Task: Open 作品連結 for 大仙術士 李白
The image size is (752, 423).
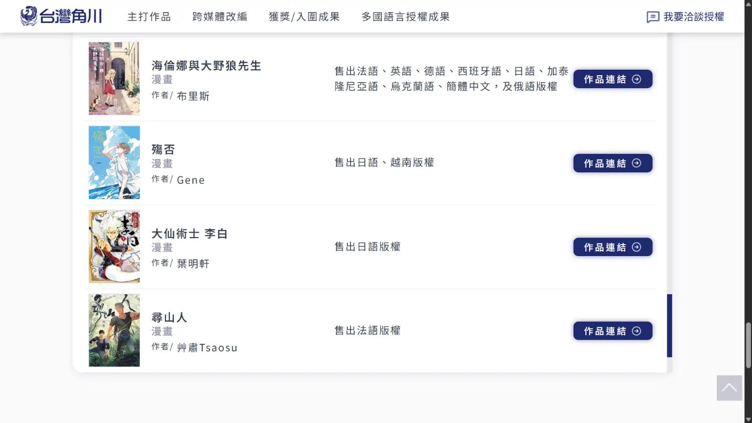Action: pos(612,247)
